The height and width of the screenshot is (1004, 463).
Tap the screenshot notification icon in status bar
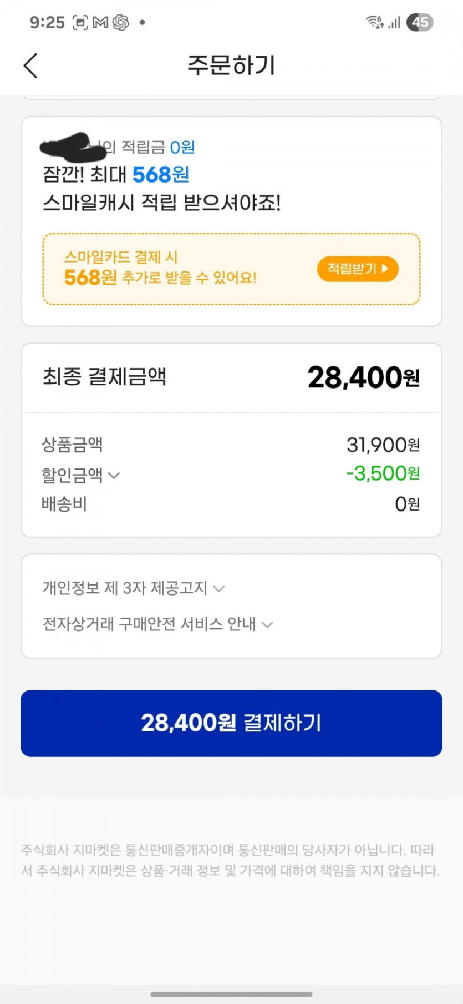[x=80, y=23]
